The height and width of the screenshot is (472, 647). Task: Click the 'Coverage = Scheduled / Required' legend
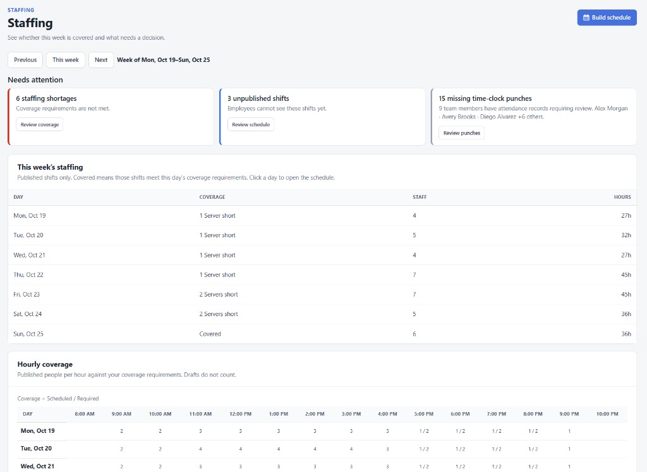[57, 399]
